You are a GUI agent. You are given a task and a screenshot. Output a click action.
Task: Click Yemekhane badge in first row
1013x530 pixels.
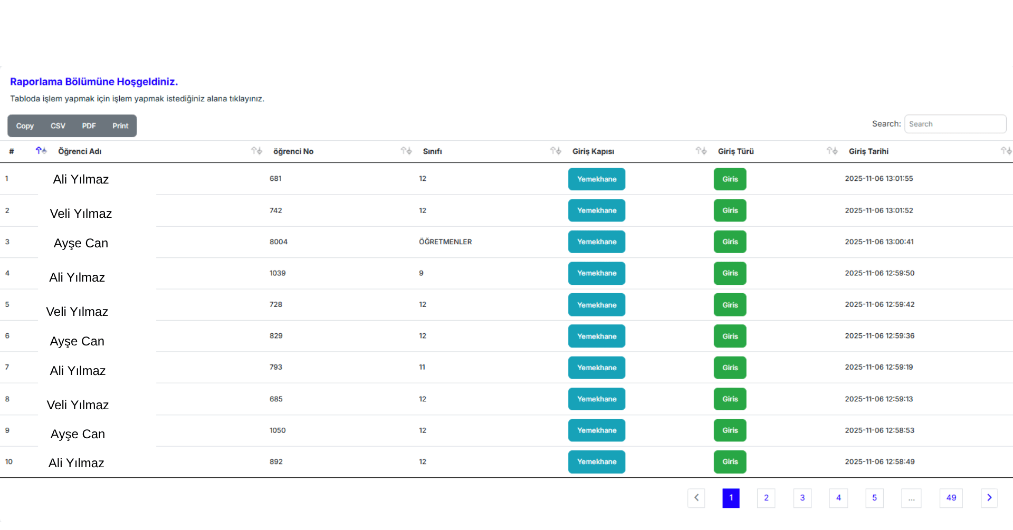click(x=597, y=179)
